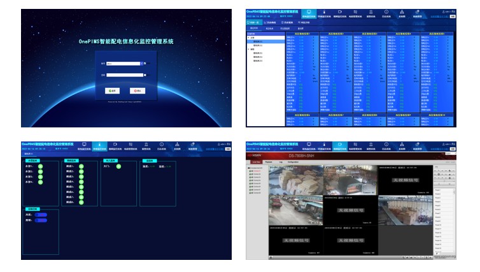The image size is (480, 272).
Task: Select hierarchy diagram icon in video surveillance screen
Action: pyautogui.click(x=402, y=144)
